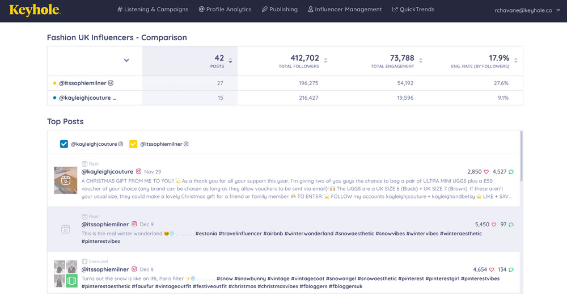The height and width of the screenshot is (304, 567).
Task: Open the Dec 9 Reel placeholder thumbnail
Action: pyautogui.click(x=65, y=229)
